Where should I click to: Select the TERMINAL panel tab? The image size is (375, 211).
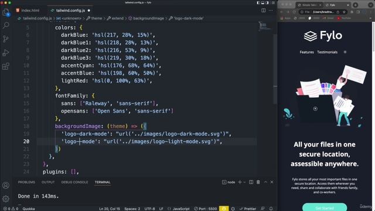tap(103, 182)
